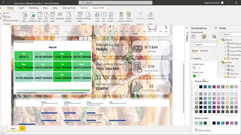Open the Analytics magnifier icon in Visualizations

click(214, 37)
